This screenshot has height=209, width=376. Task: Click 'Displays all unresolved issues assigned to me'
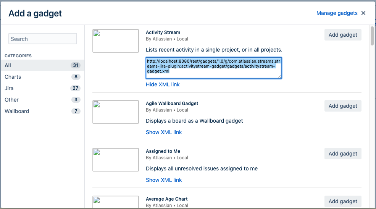coord(202,168)
